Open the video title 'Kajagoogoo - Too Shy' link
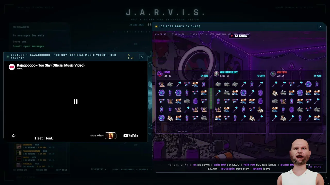Screen dimensions: 330x185 pyautogui.click(x=51, y=65)
